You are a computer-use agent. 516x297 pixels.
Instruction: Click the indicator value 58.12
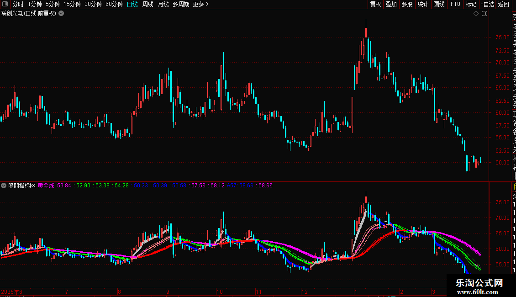pyautogui.click(x=217, y=186)
